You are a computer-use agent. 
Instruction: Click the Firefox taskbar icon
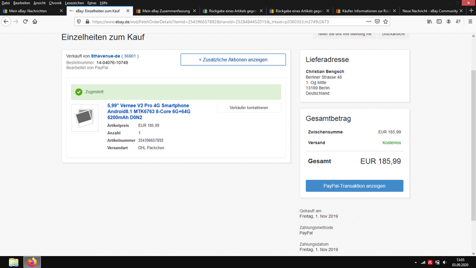[x=32, y=262]
